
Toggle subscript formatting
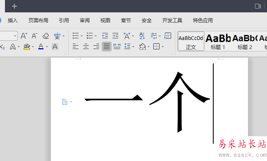2,47
